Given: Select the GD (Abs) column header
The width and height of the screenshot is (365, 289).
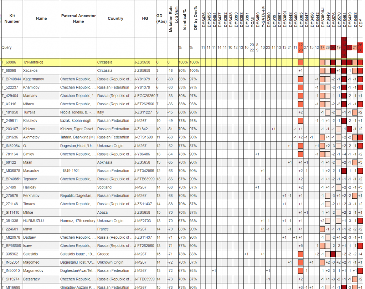Looking at the screenshot, I should [x=161, y=19].
